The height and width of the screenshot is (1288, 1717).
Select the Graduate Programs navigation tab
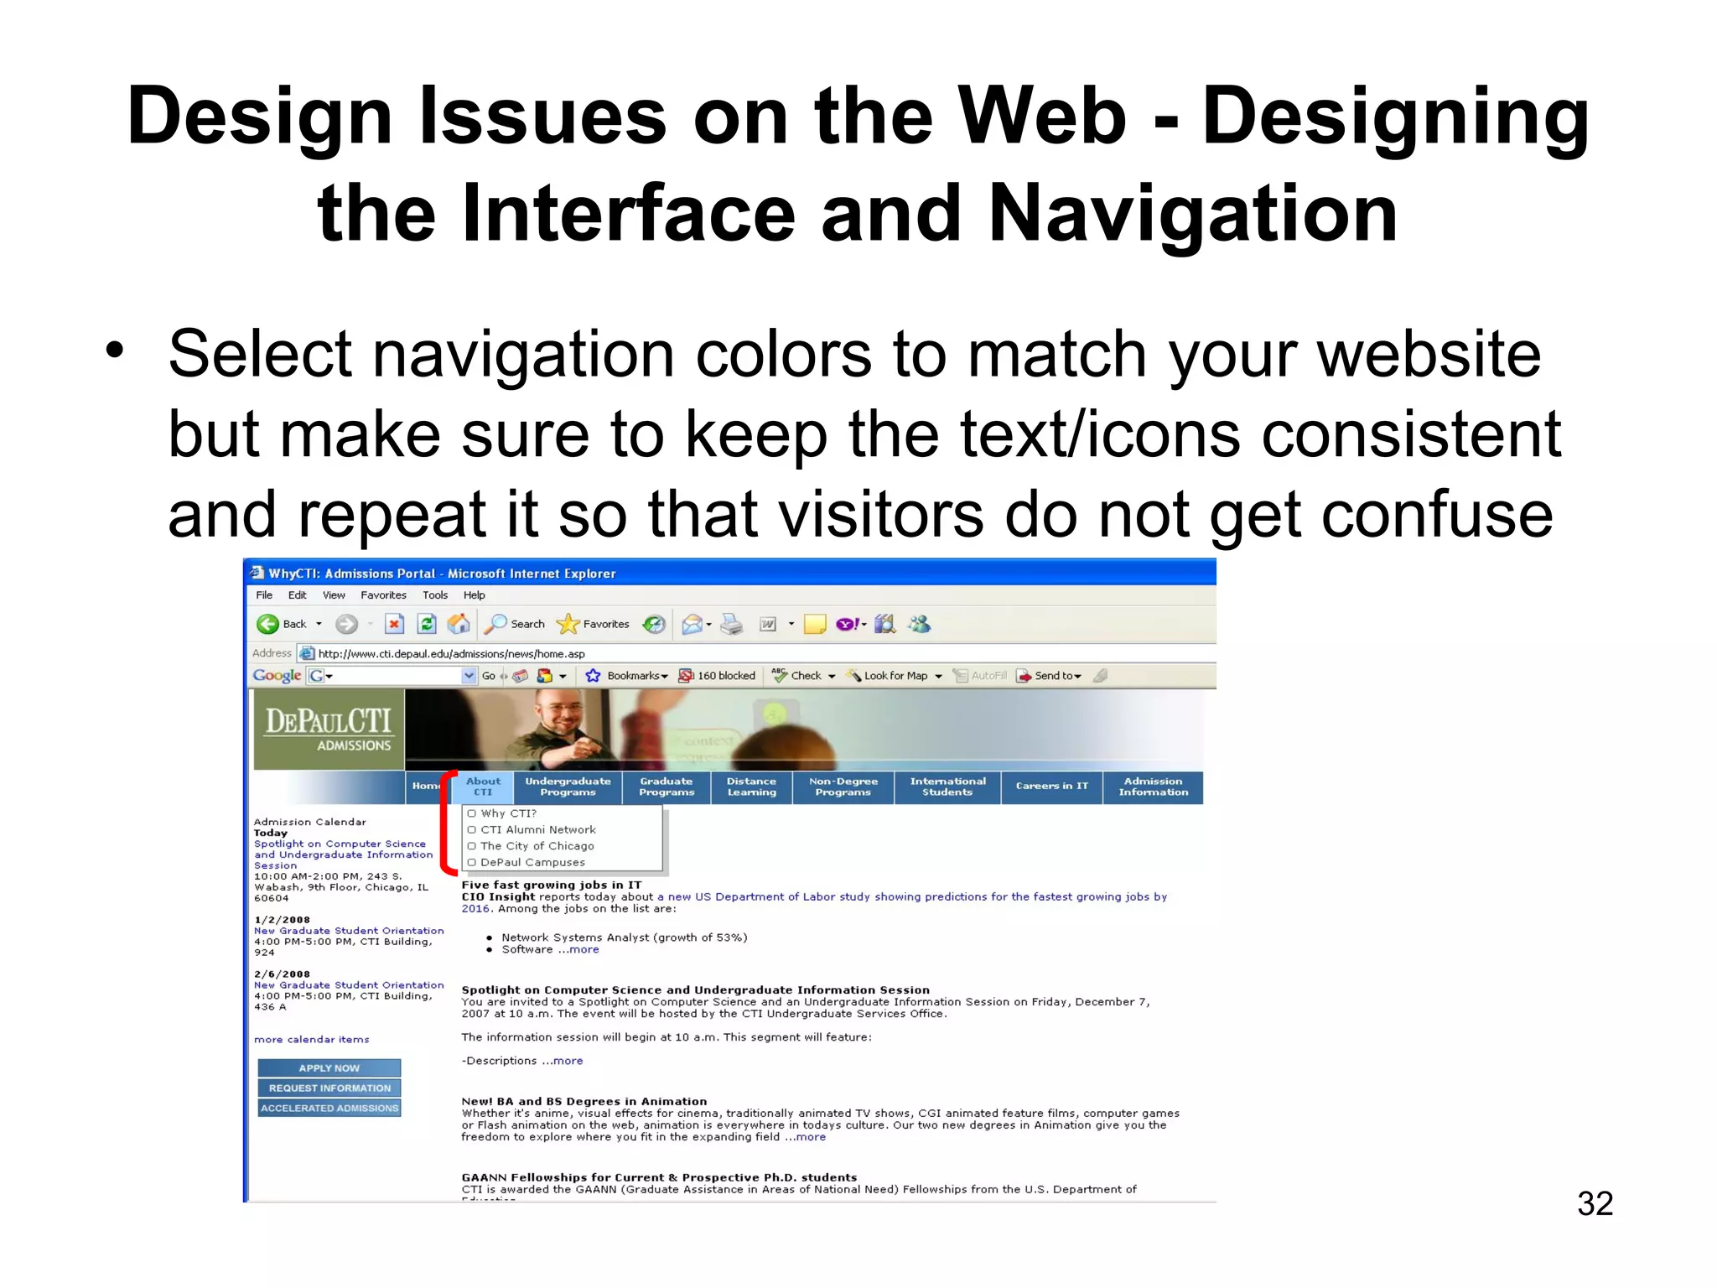[x=667, y=787]
